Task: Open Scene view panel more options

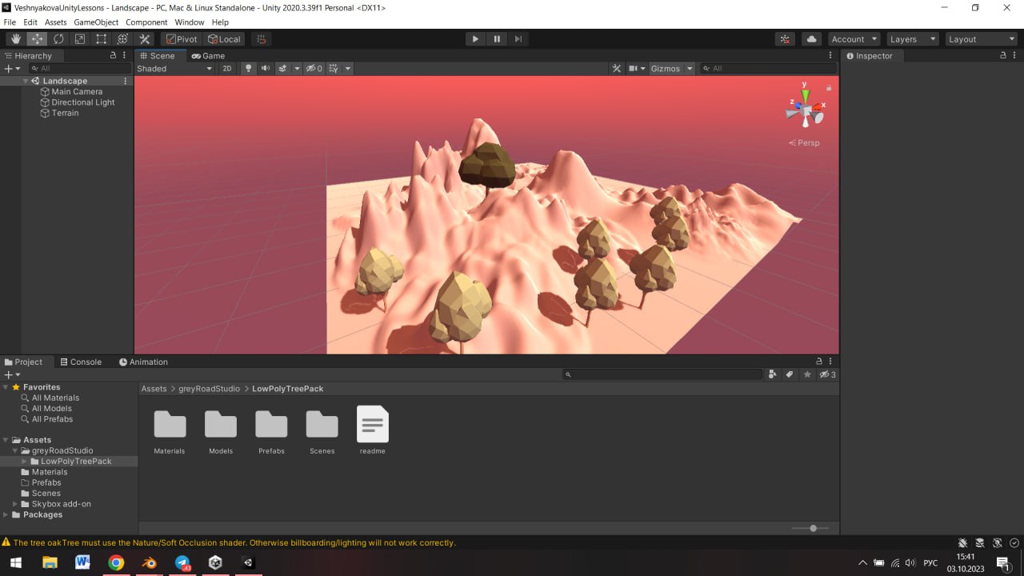Action: pyautogui.click(x=830, y=56)
